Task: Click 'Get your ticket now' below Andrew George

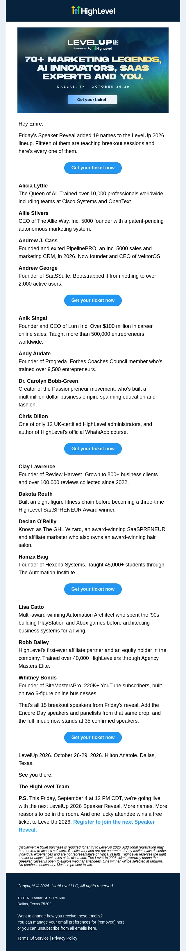Action: pos(93,300)
